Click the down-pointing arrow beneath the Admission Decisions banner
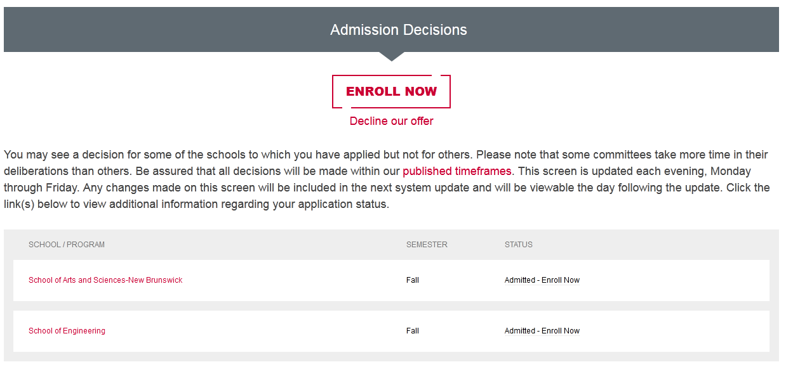Screen dimensions: 793x381 coord(391,56)
